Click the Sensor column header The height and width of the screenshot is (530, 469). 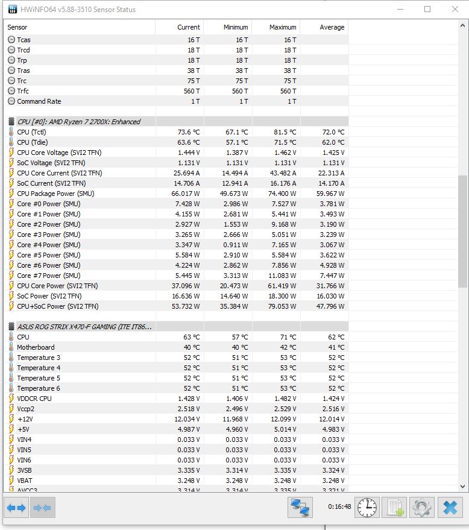(x=80, y=27)
